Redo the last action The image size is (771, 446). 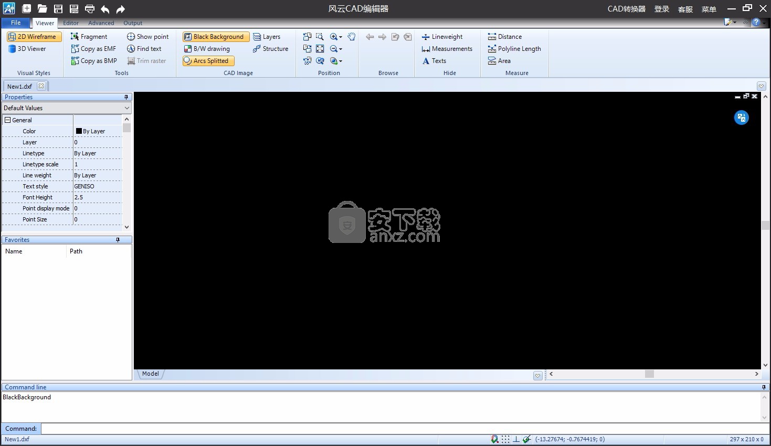coord(121,8)
